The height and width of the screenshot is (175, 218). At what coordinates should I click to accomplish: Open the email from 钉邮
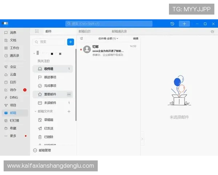pyautogui.click(x=108, y=50)
